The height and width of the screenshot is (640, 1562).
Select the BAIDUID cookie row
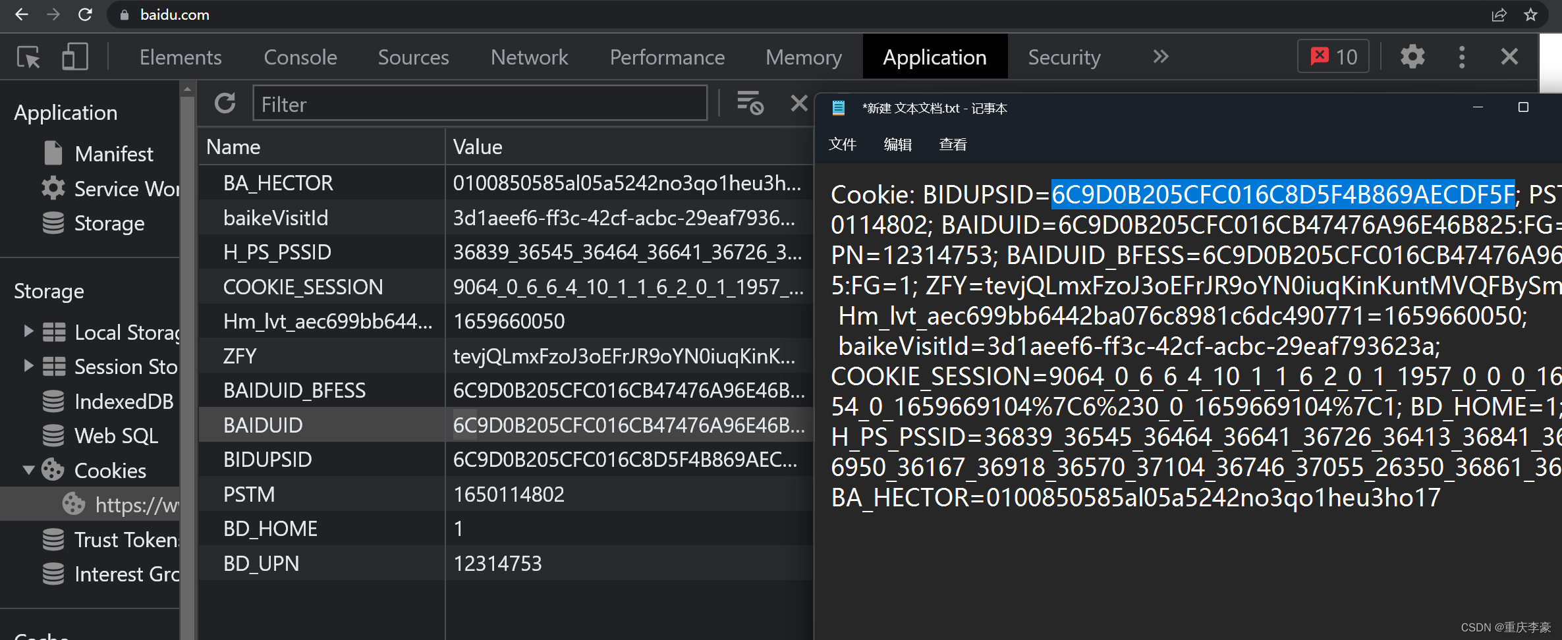(506, 425)
